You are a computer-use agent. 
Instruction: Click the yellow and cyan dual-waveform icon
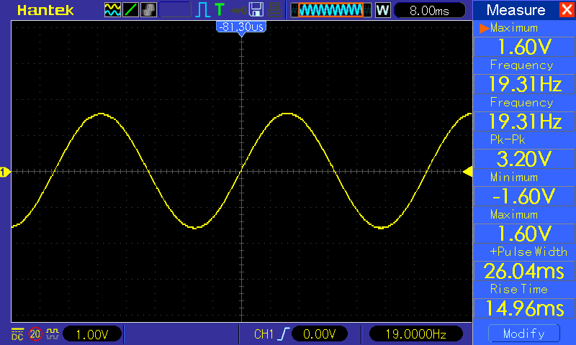coord(112,10)
